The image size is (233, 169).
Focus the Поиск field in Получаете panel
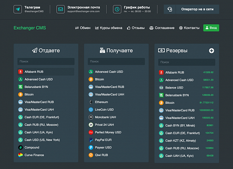[116, 61]
